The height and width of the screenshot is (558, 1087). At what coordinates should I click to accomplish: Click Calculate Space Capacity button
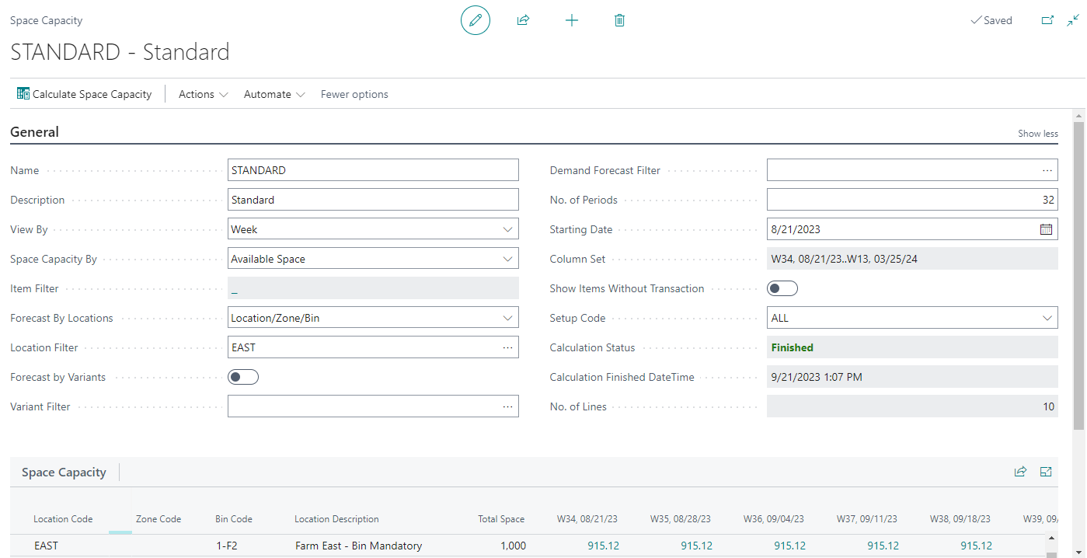click(85, 94)
